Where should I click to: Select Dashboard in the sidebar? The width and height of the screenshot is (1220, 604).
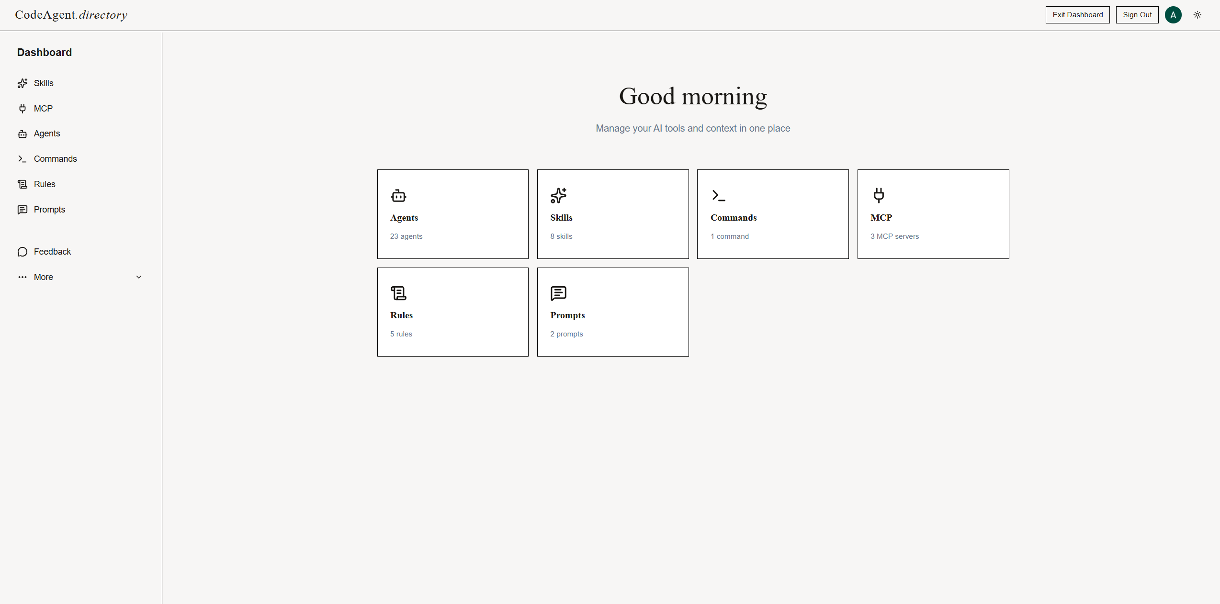tap(44, 52)
